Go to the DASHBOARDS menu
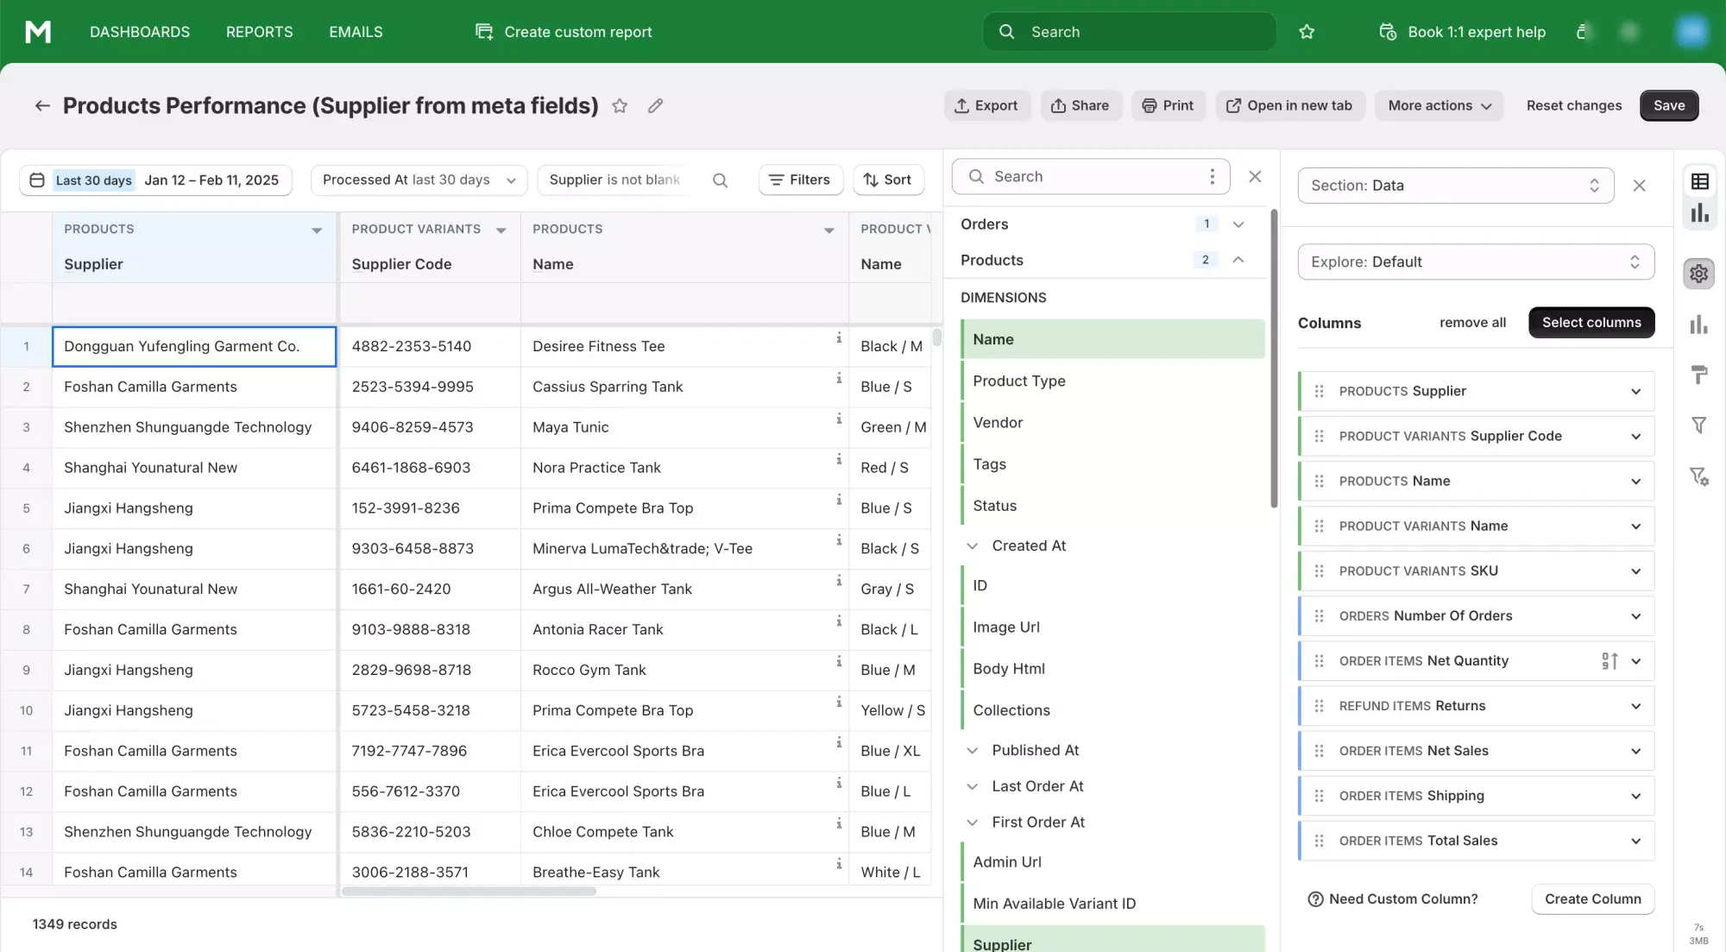This screenshot has height=952, width=1726. (140, 32)
